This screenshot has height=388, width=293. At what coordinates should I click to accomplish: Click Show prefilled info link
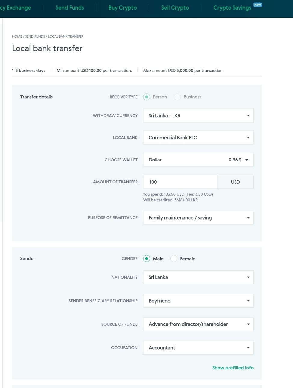233,368
